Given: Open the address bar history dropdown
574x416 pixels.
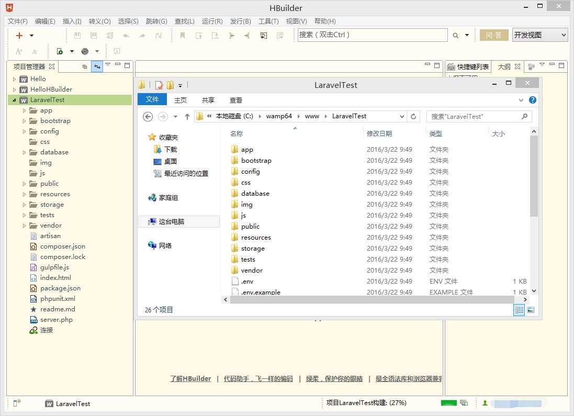Looking at the screenshot, I should coord(402,117).
